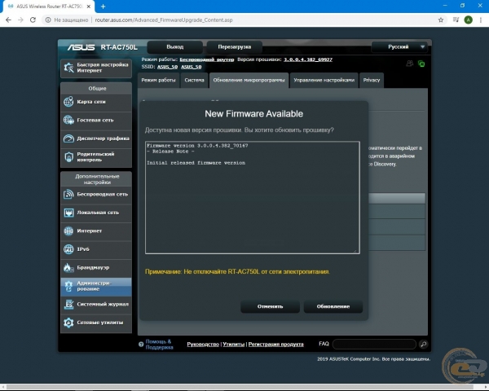
Task: Open Parental Control (Родительский контроль)
Action: (96, 157)
